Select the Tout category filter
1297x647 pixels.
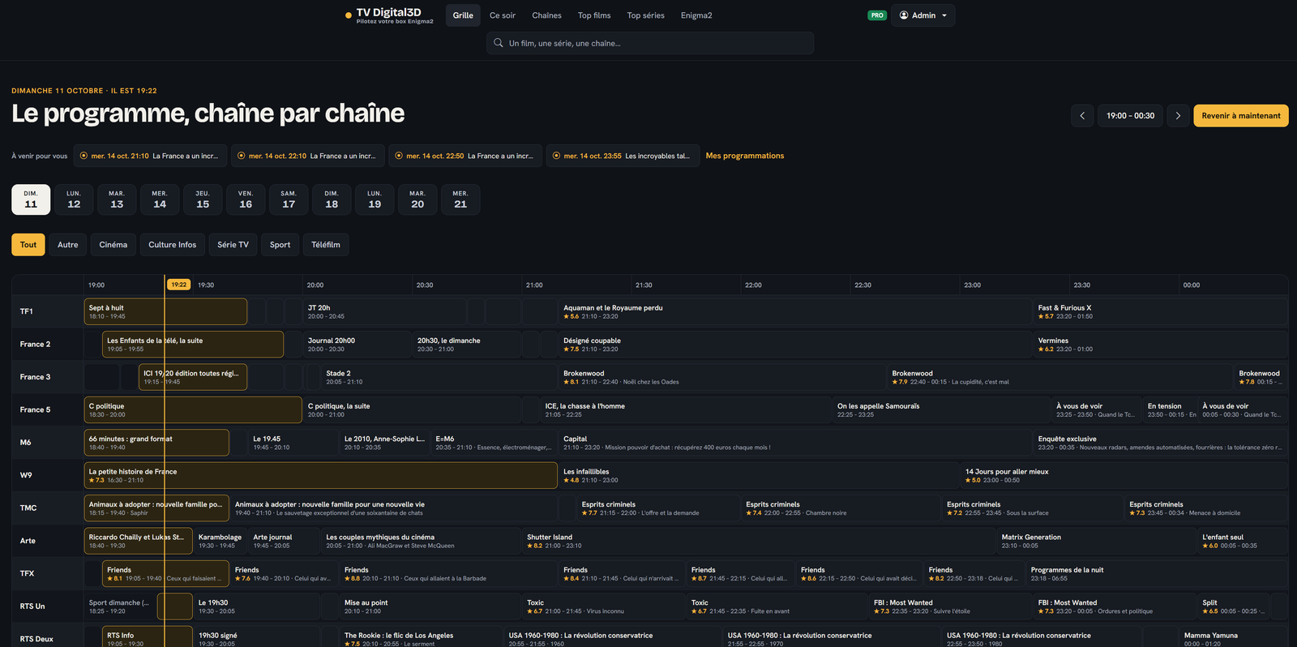28,245
